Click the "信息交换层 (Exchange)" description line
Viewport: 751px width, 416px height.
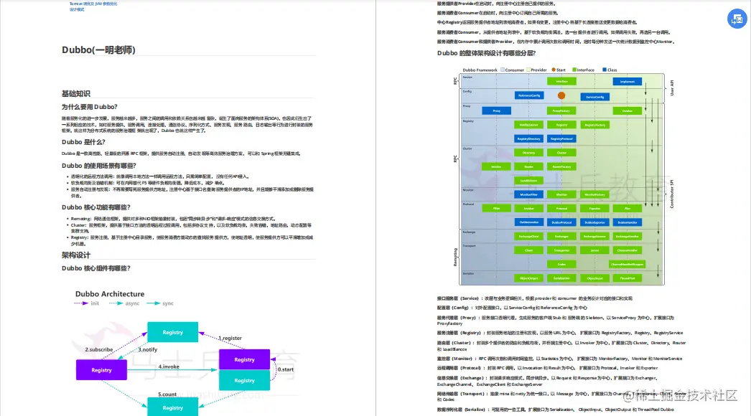click(547, 381)
